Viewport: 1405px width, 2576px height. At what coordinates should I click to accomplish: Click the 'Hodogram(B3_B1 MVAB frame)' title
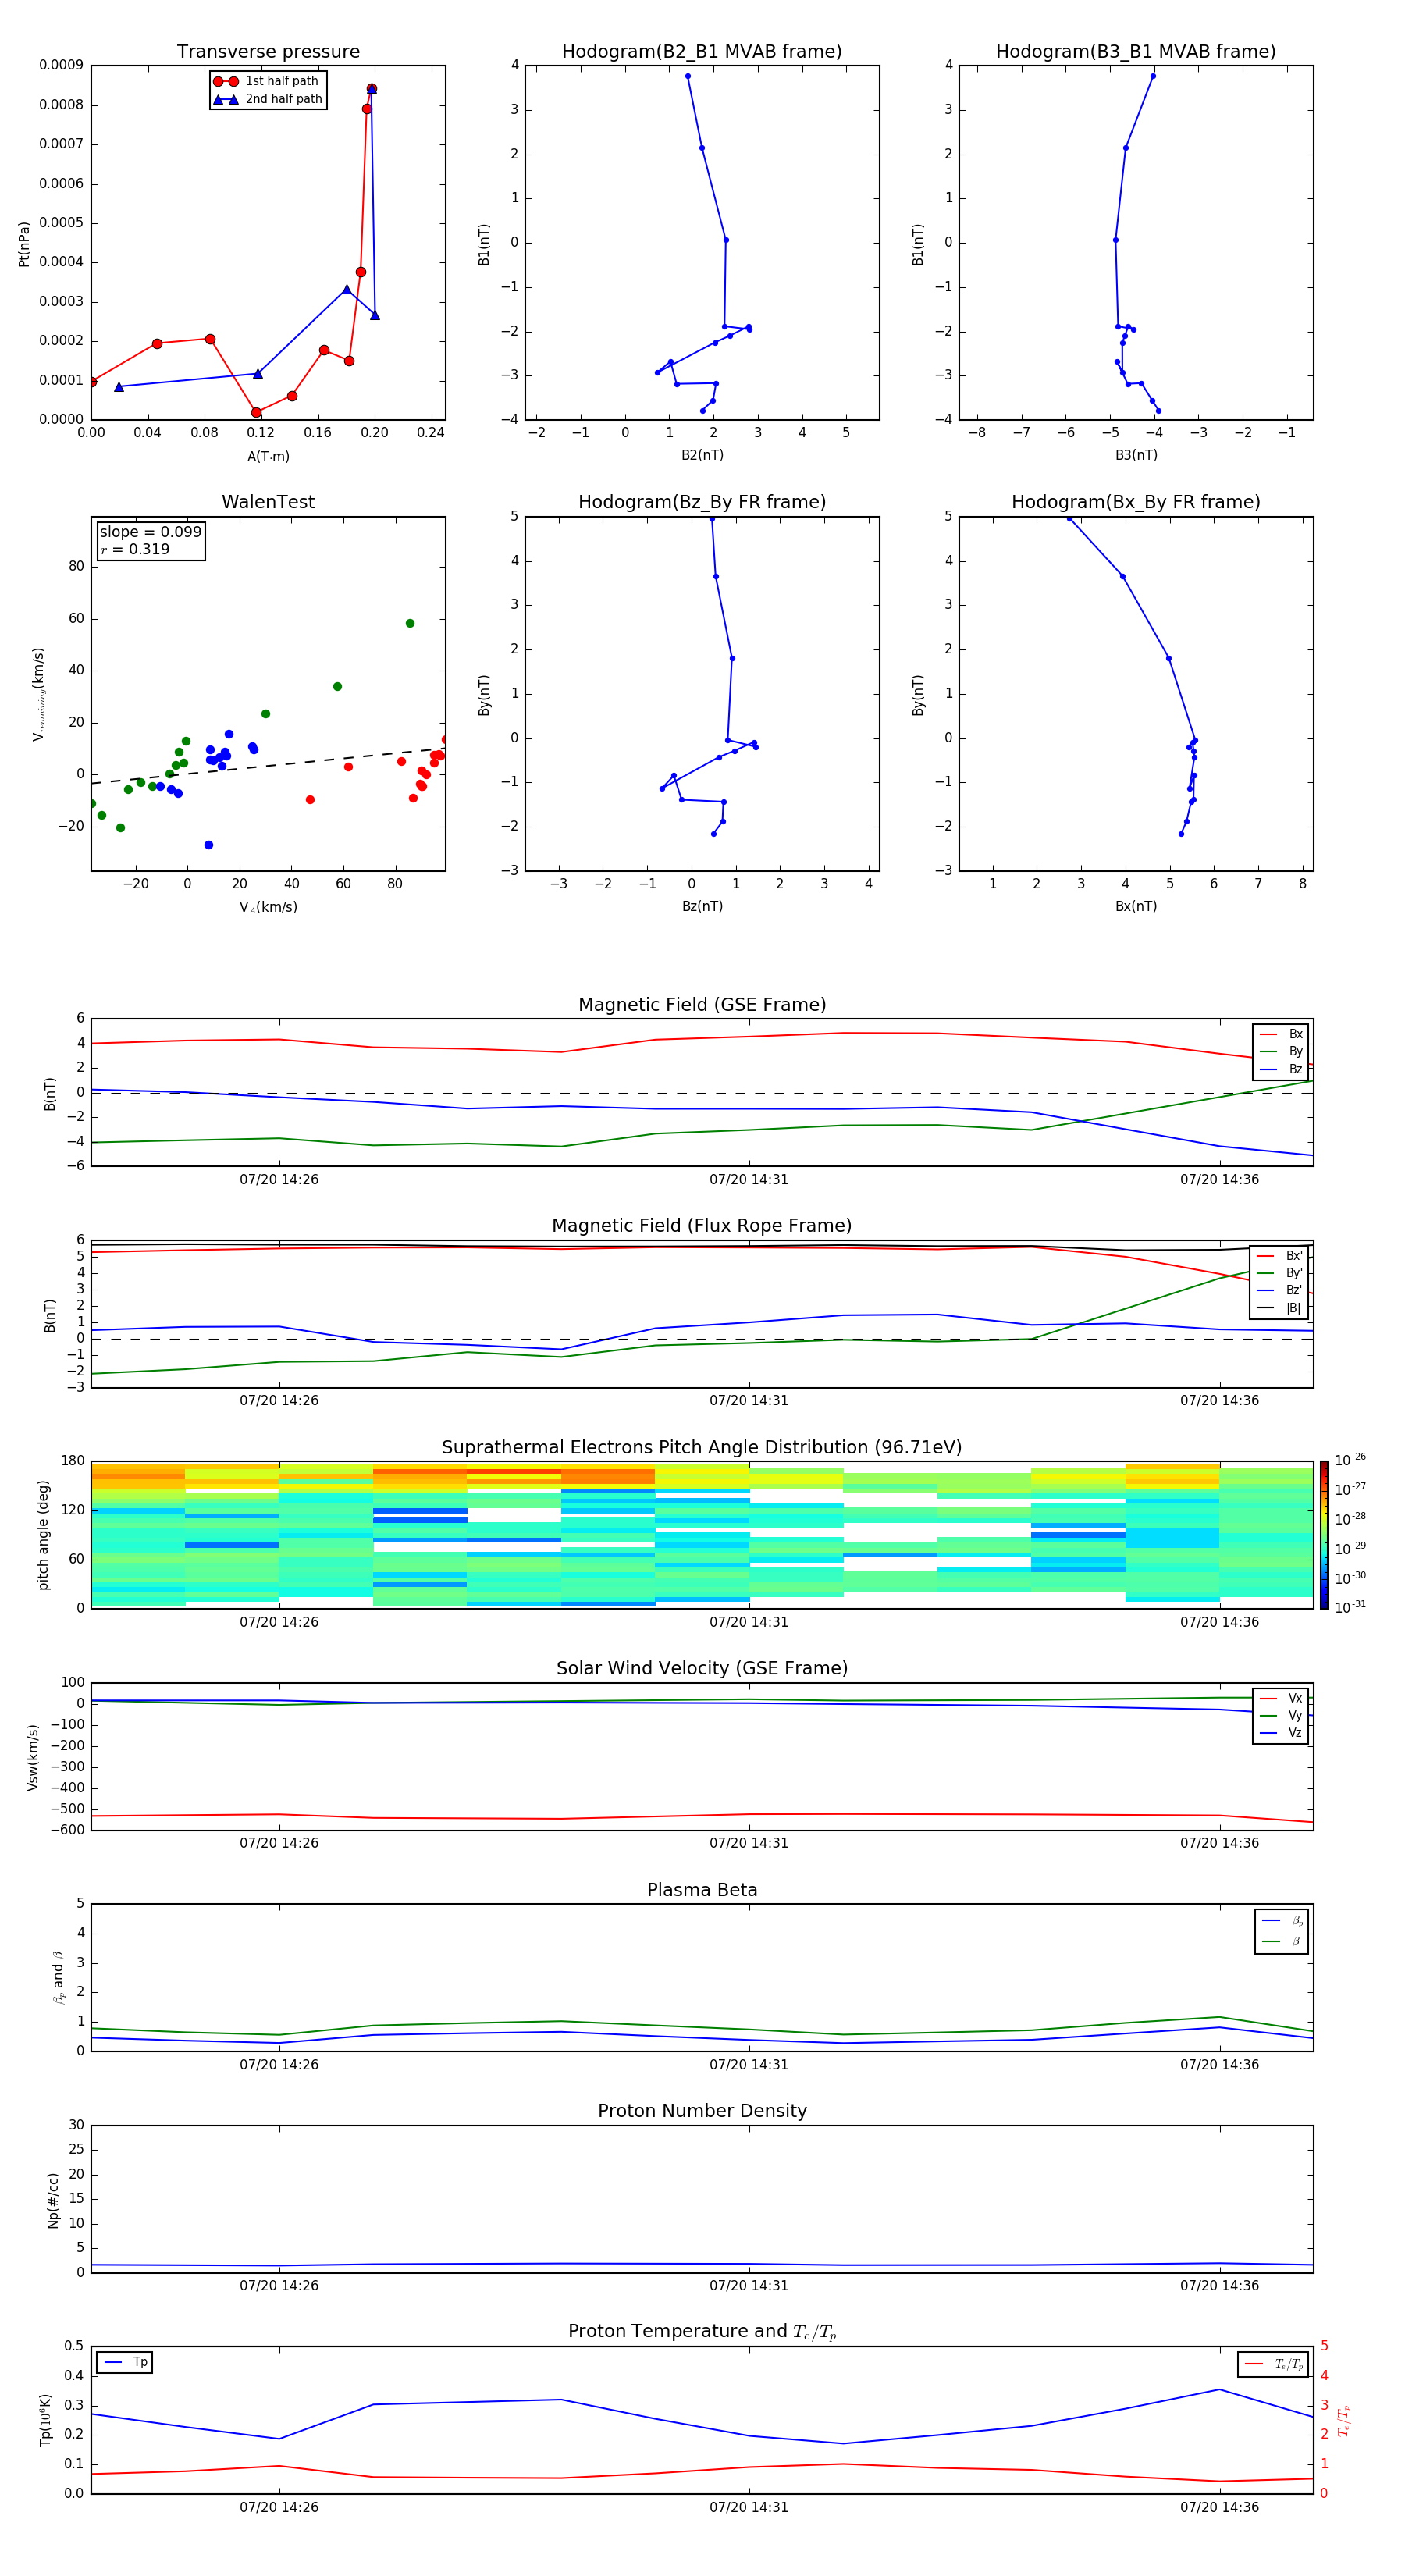1136,52
